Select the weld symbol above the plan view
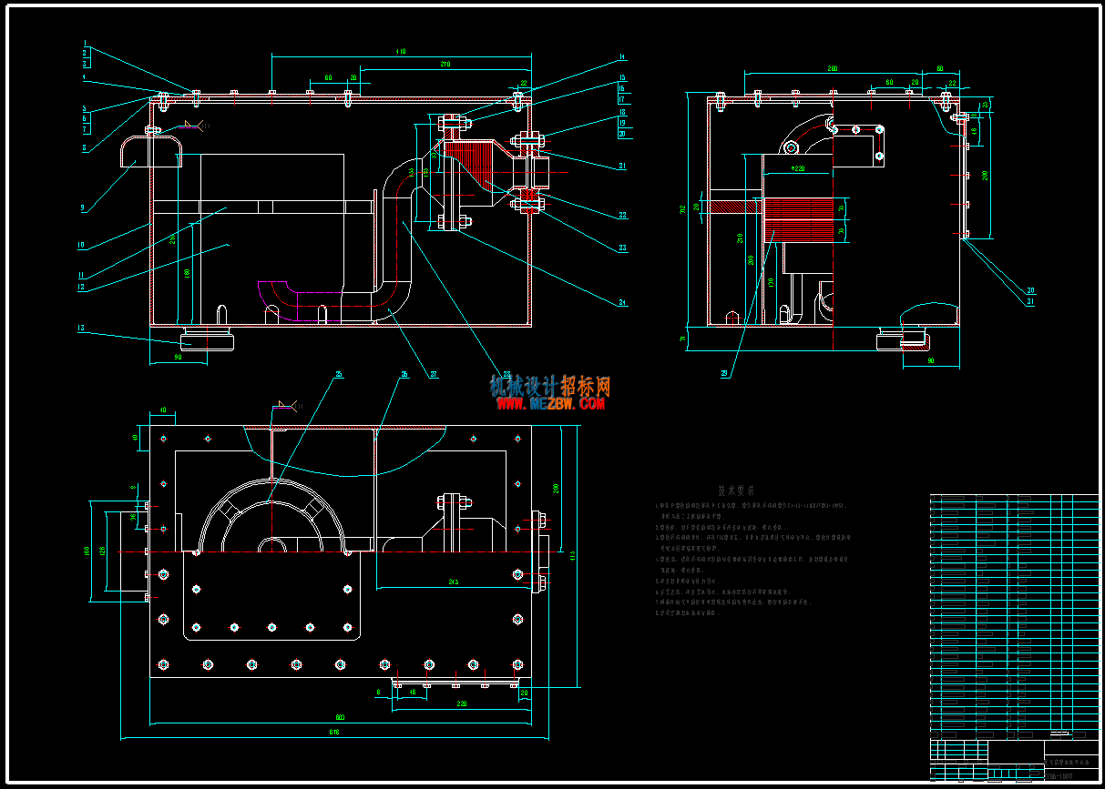 pyautogui.click(x=284, y=406)
